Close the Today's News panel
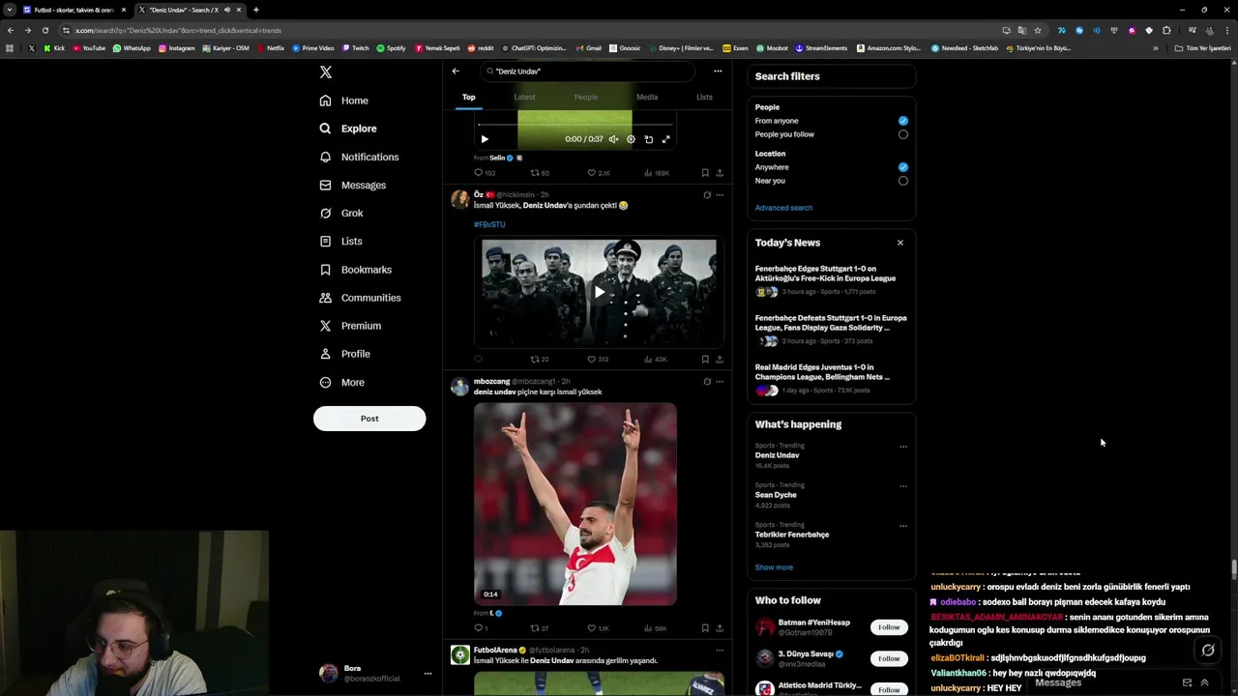Viewport: 1238px width, 696px height. pyautogui.click(x=900, y=243)
